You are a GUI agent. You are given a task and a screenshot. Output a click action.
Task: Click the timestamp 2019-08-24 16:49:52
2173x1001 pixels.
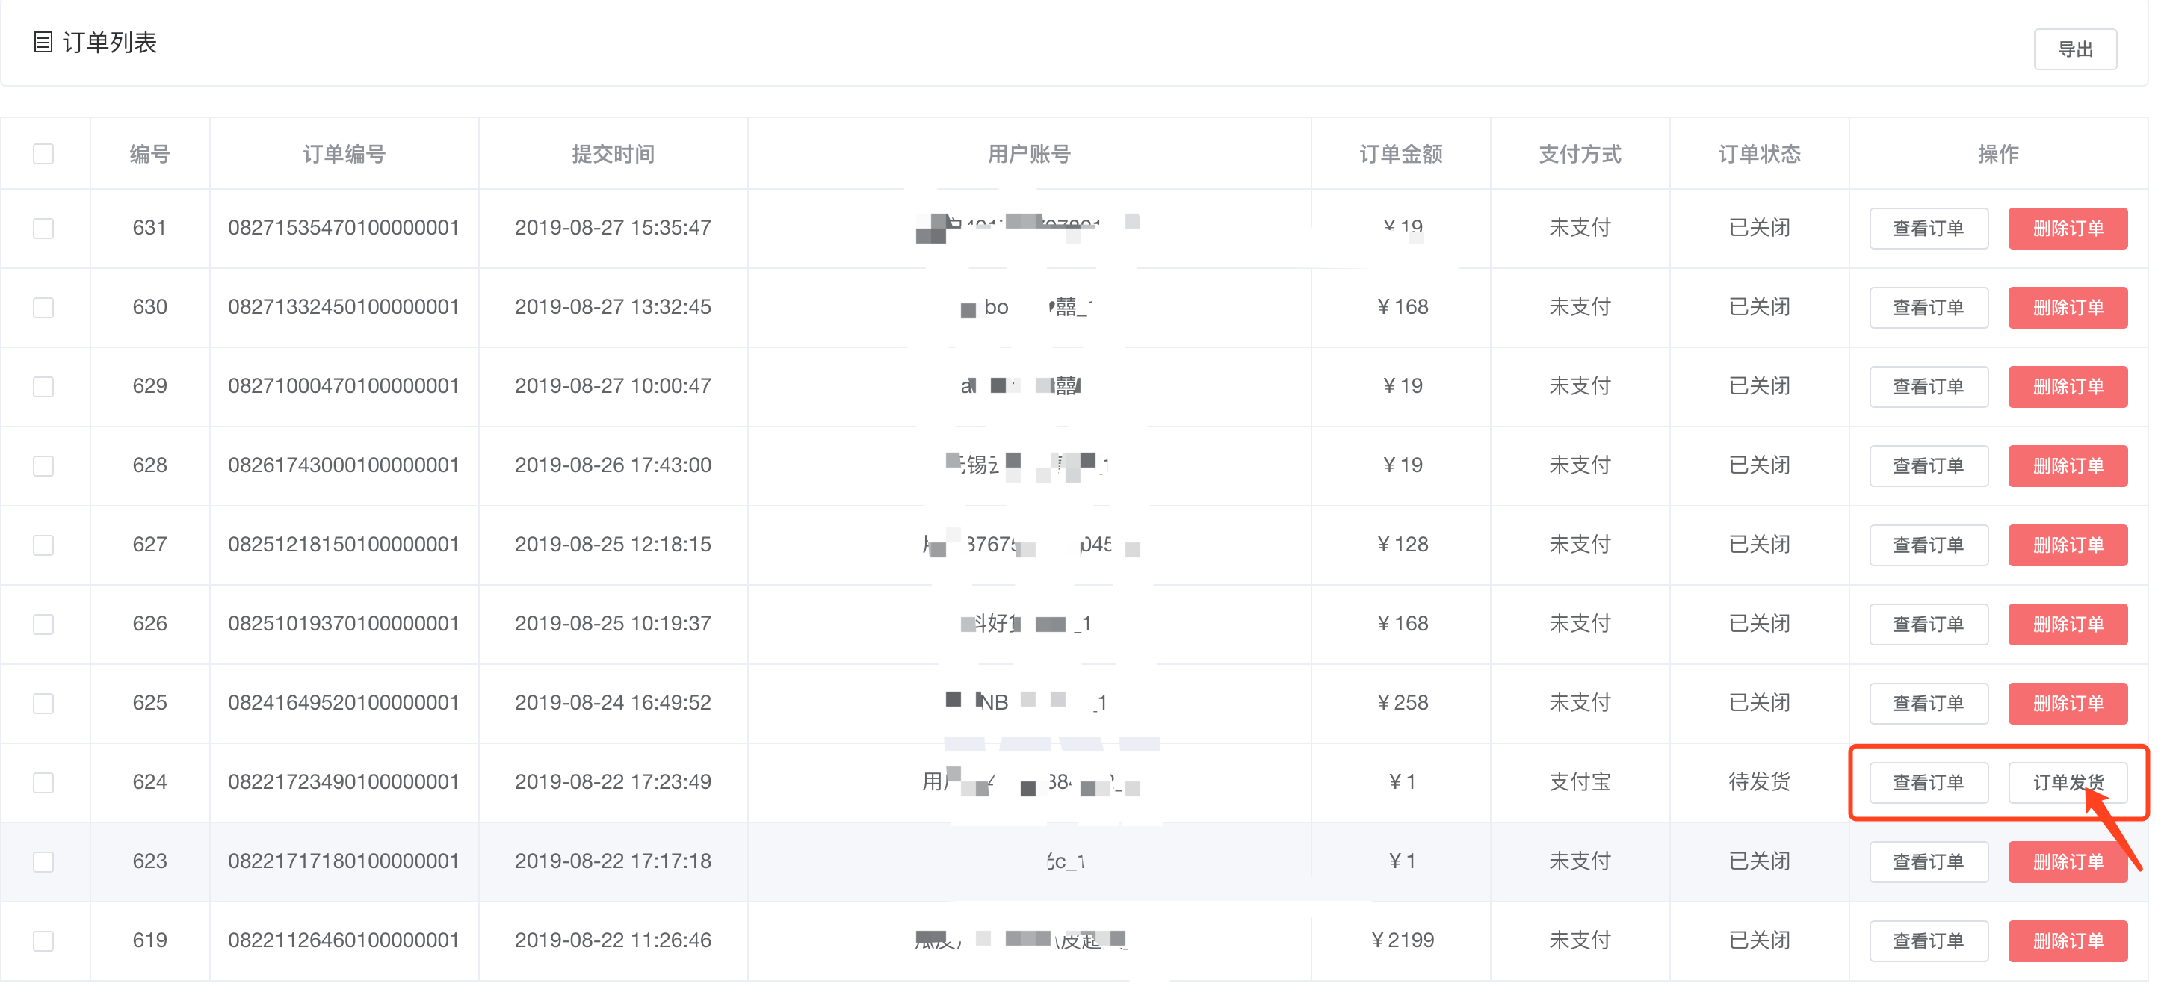click(613, 703)
